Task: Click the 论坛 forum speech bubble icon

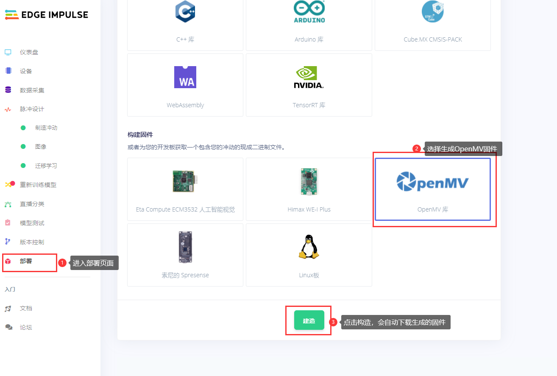Action: [8, 327]
